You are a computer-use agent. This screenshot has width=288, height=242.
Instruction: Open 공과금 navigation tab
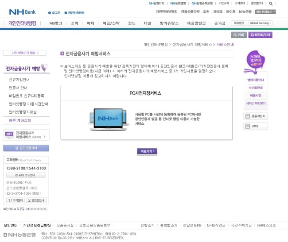coord(220,23)
